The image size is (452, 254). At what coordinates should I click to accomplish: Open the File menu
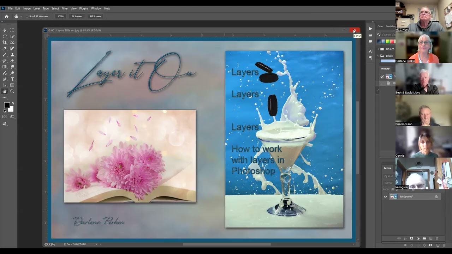[10, 8]
